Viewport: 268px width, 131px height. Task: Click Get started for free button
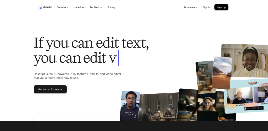tap(50, 89)
